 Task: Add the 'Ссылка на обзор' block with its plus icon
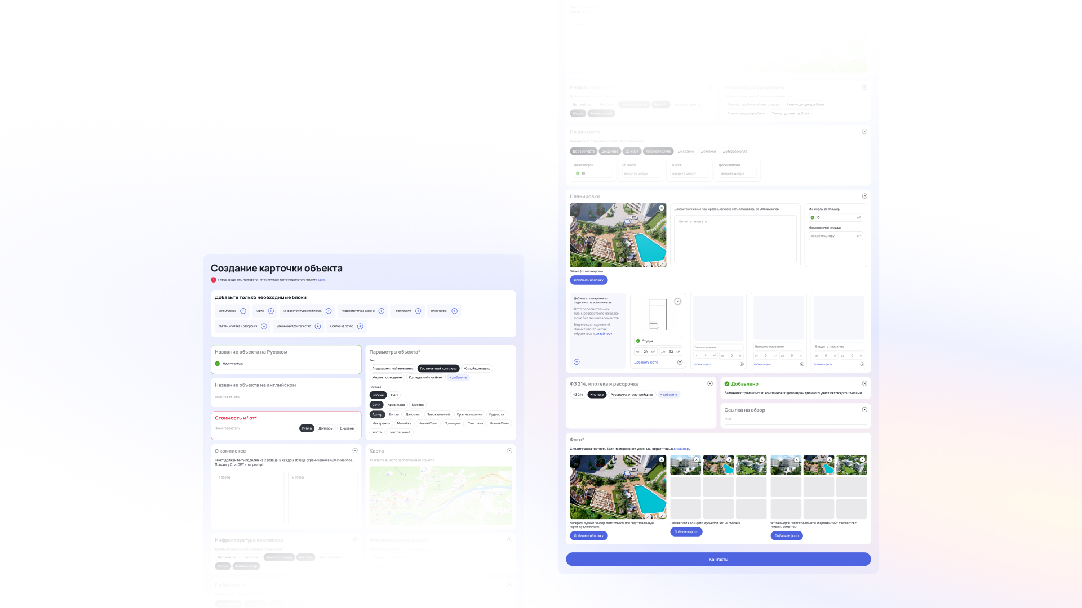coord(360,326)
